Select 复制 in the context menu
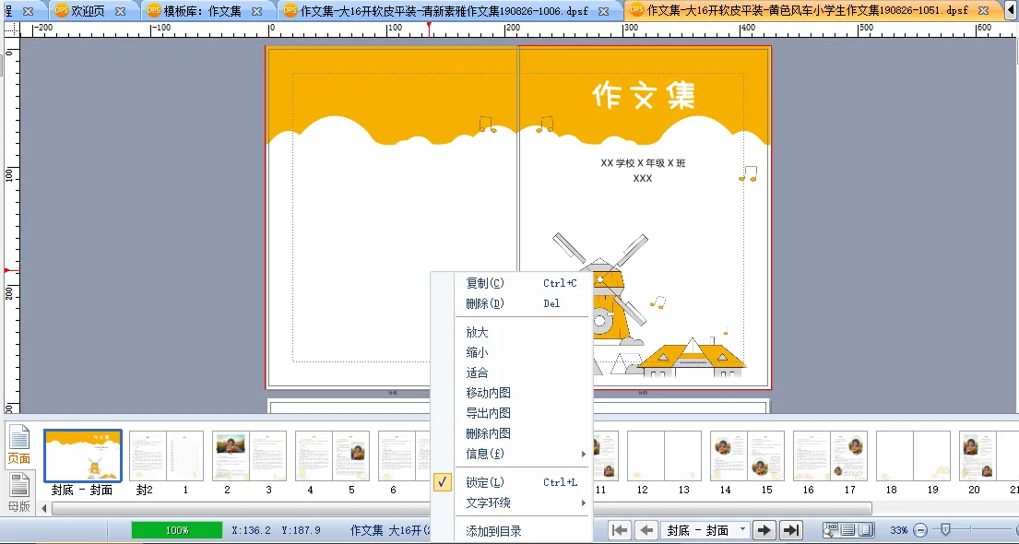The height and width of the screenshot is (544, 1019). click(485, 283)
